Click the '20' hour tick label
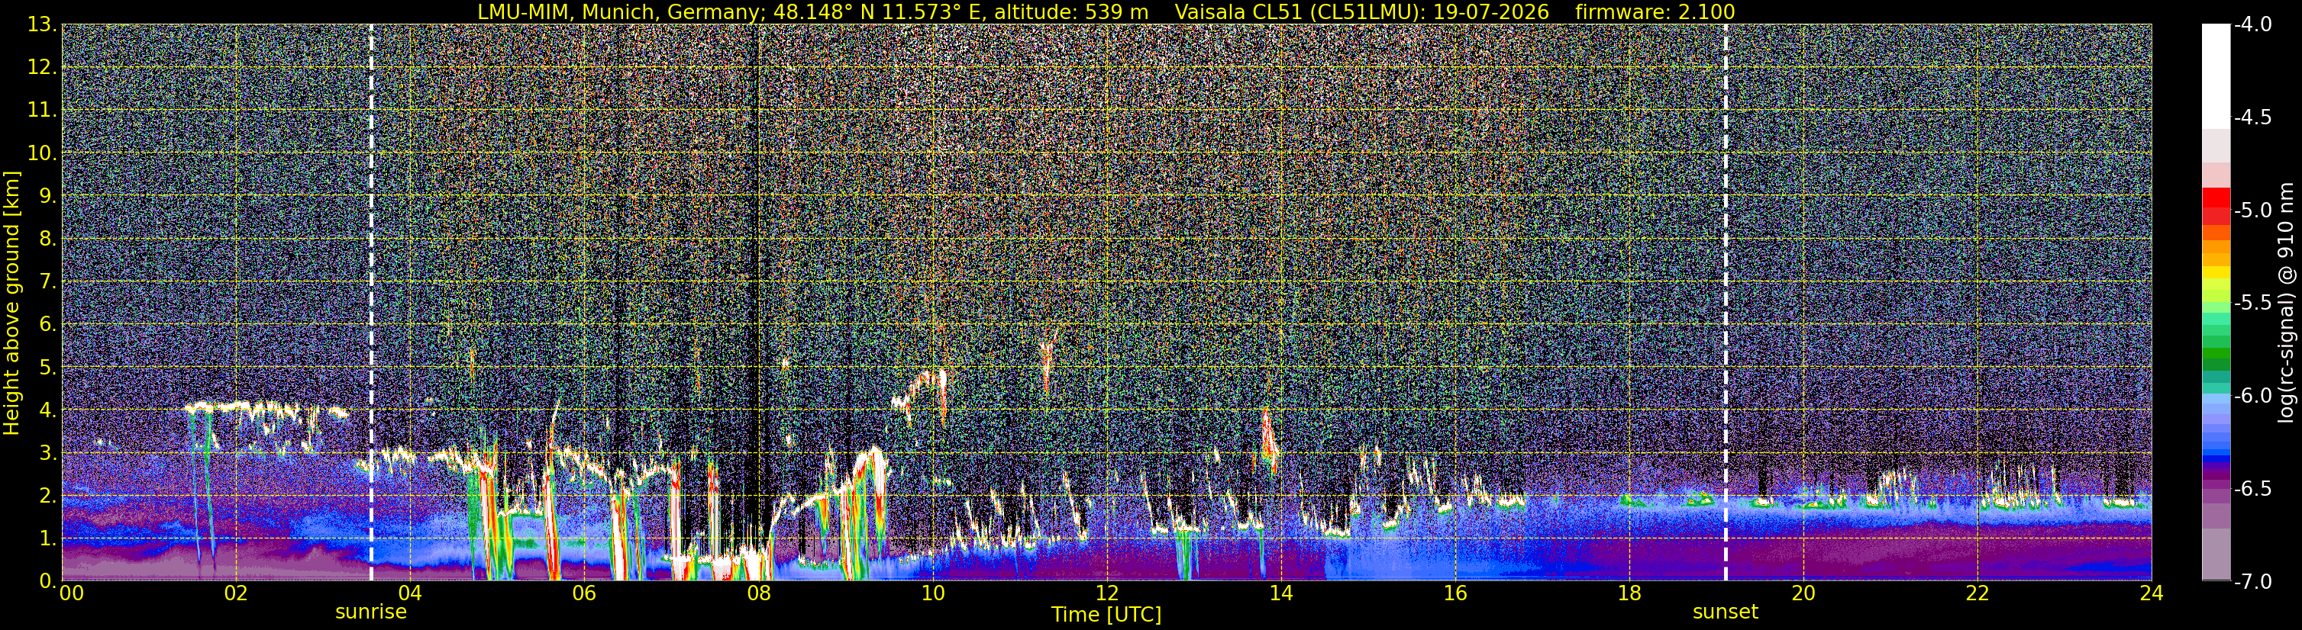The height and width of the screenshot is (630, 2302). [1803, 594]
